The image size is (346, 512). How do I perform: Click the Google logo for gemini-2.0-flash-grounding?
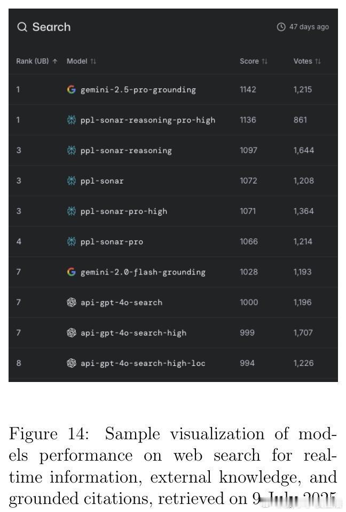72,272
